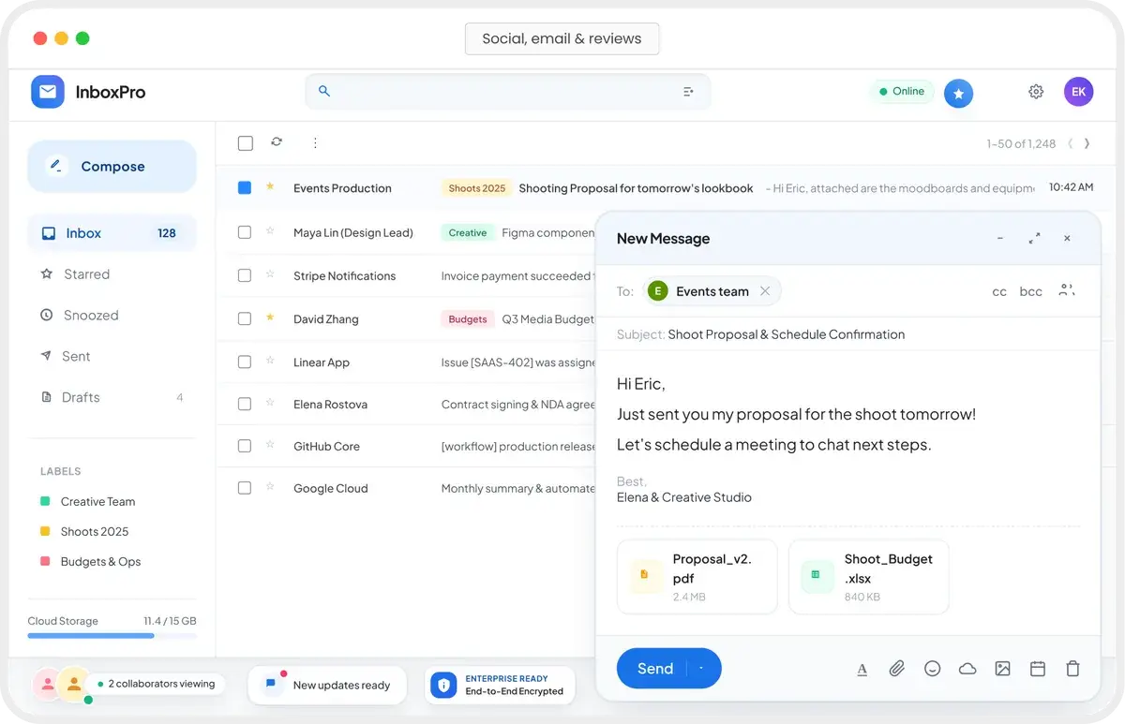Screen dimensions: 1125x724
Task: Remove Events team recipient chip
Action: pyautogui.click(x=765, y=291)
